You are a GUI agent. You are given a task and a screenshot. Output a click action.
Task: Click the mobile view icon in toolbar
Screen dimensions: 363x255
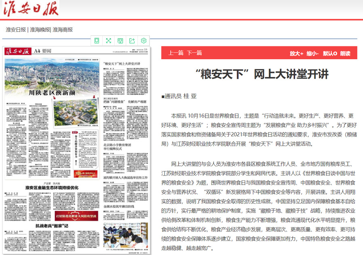point(97,41)
